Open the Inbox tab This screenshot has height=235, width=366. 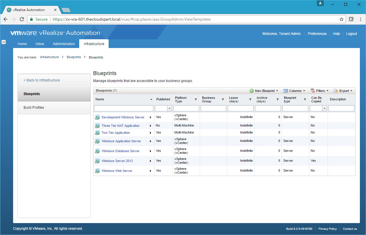(x=40, y=44)
